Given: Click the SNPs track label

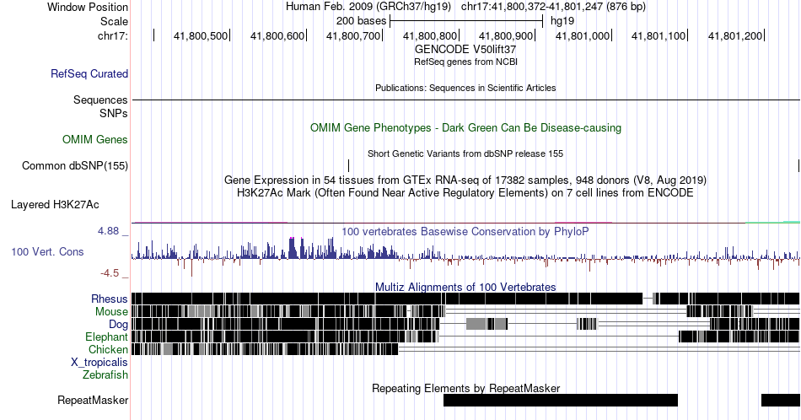Looking at the screenshot, I should tap(114, 113).
